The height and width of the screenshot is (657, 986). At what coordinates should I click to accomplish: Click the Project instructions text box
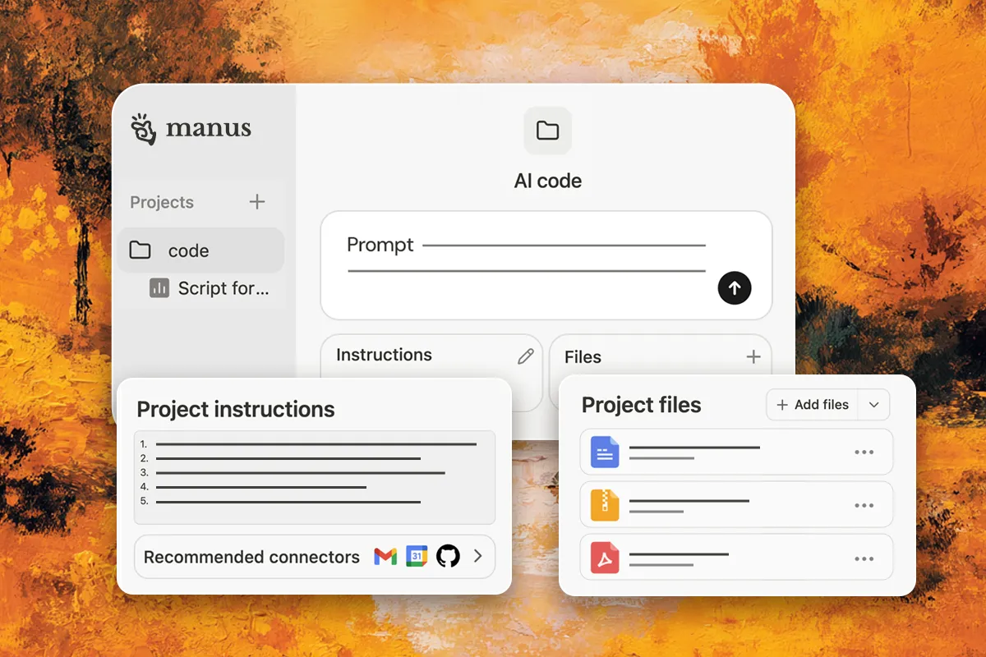(x=315, y=477)
